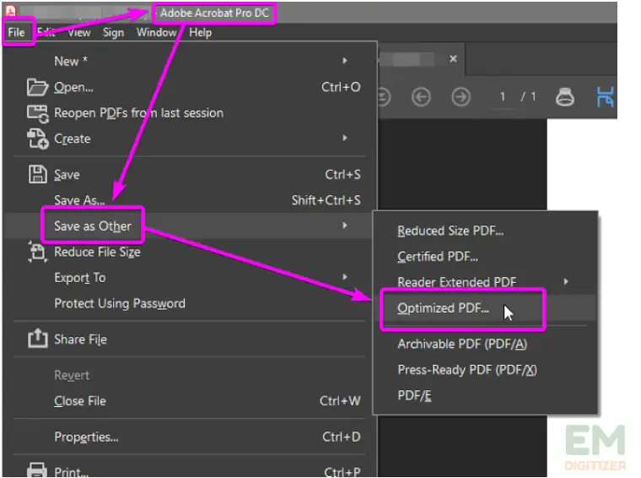Choose Certified PDF... option
This screenshot has width=641, height=478.
point(438,257)
